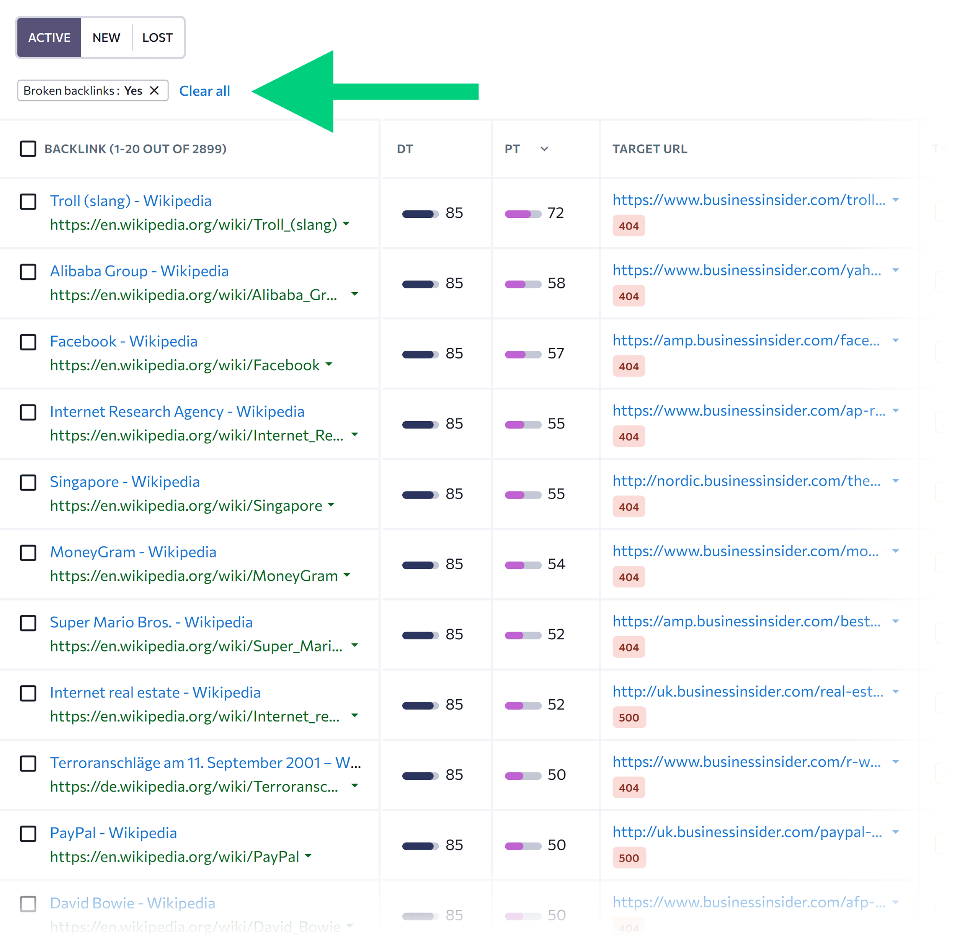Open target URL businessinsider.com/mo...

[745, 552]
